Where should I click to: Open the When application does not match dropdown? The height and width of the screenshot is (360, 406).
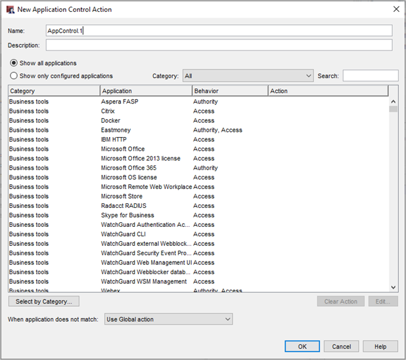168,319
